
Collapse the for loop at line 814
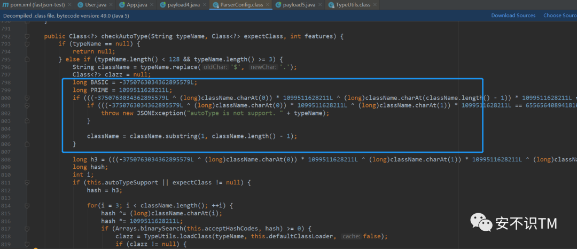27,205
